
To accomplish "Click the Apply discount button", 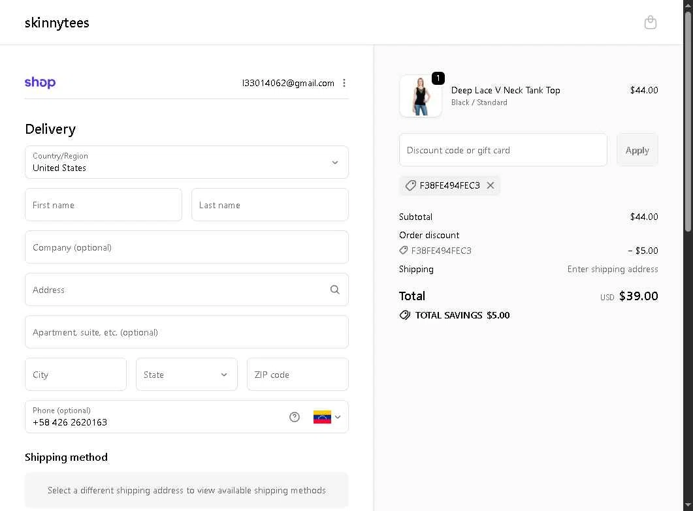I will (x=637, y=150).
